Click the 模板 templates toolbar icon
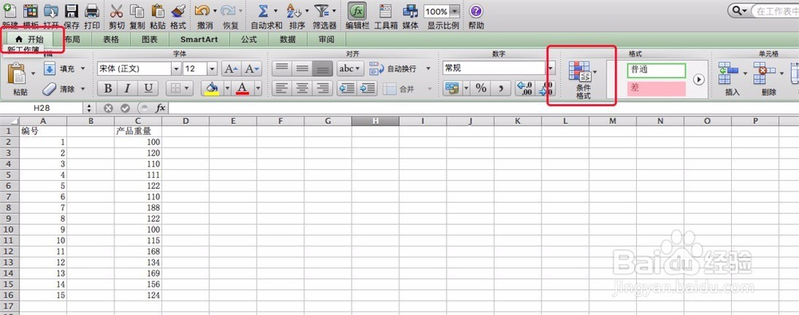Viewport: 799px width, 315px height. 30,11
